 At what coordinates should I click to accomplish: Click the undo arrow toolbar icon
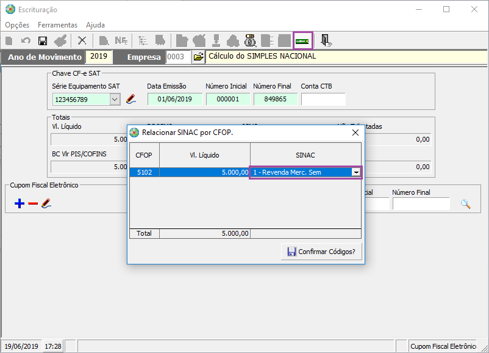[x=26, y=40]
